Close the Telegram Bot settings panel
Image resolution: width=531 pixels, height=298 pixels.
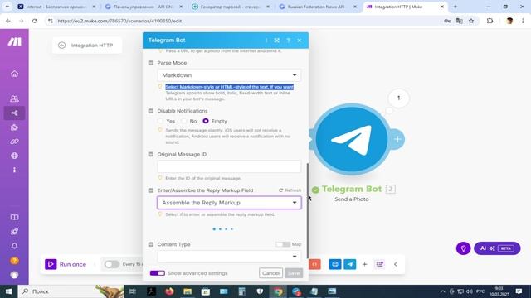click(300, 41)
